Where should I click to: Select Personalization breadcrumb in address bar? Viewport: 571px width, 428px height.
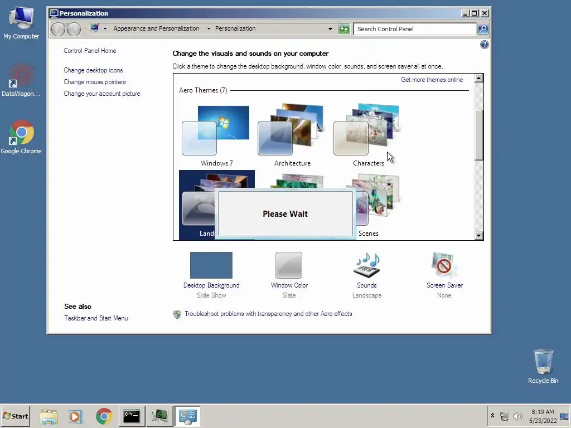pos(235,28)
